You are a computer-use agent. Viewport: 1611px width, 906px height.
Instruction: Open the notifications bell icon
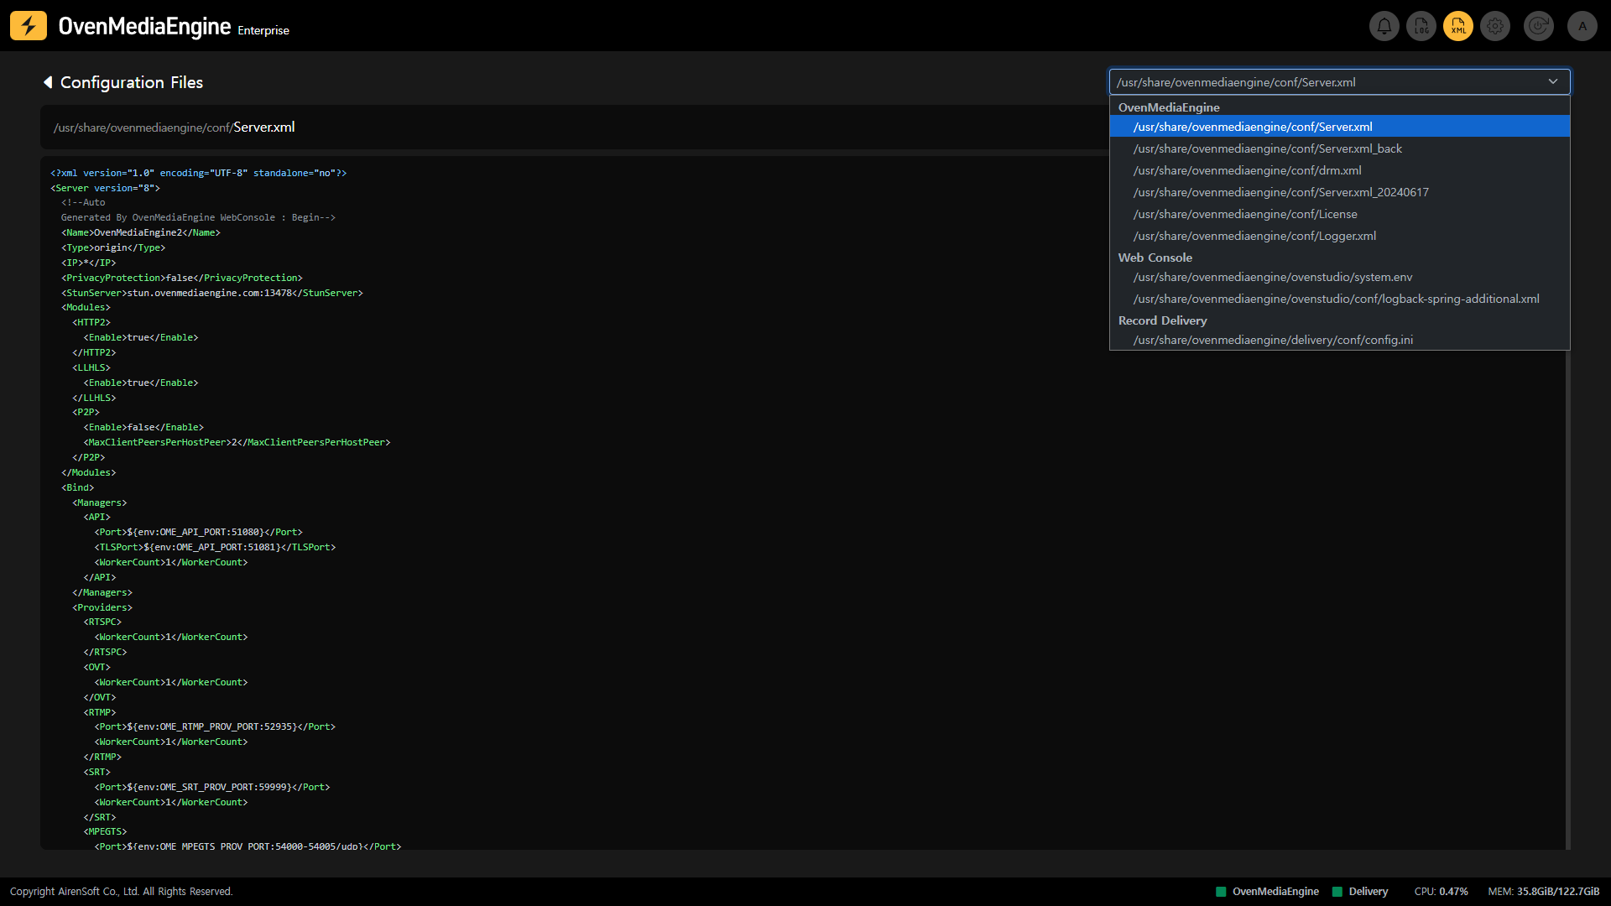(x=1384, y=26)
